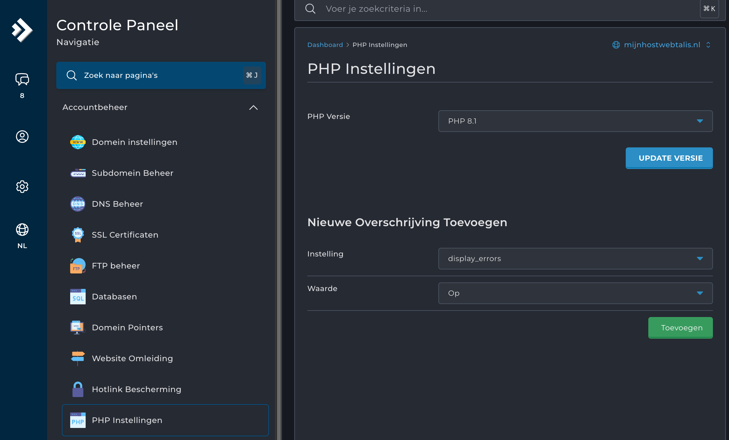Click the SSL Certificaten badge icon
The image size is (729, 440).
78,235
